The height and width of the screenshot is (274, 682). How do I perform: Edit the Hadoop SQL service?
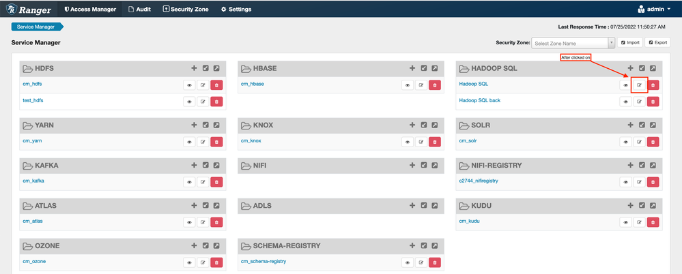pyautogui.click(x=639, y=86)
